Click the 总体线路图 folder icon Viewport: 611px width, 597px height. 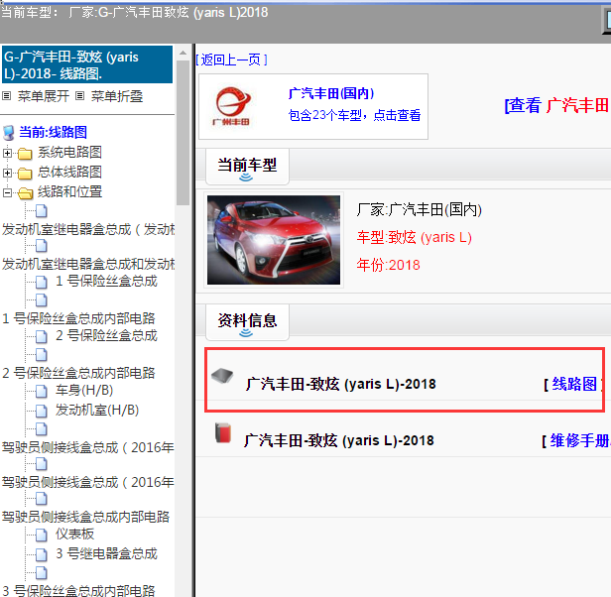(x=25, y=173)
